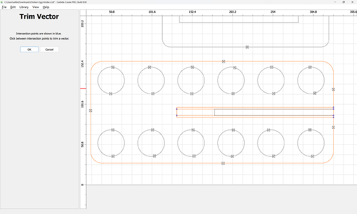Cancel the Trim Vector operation

coord(49,50)
